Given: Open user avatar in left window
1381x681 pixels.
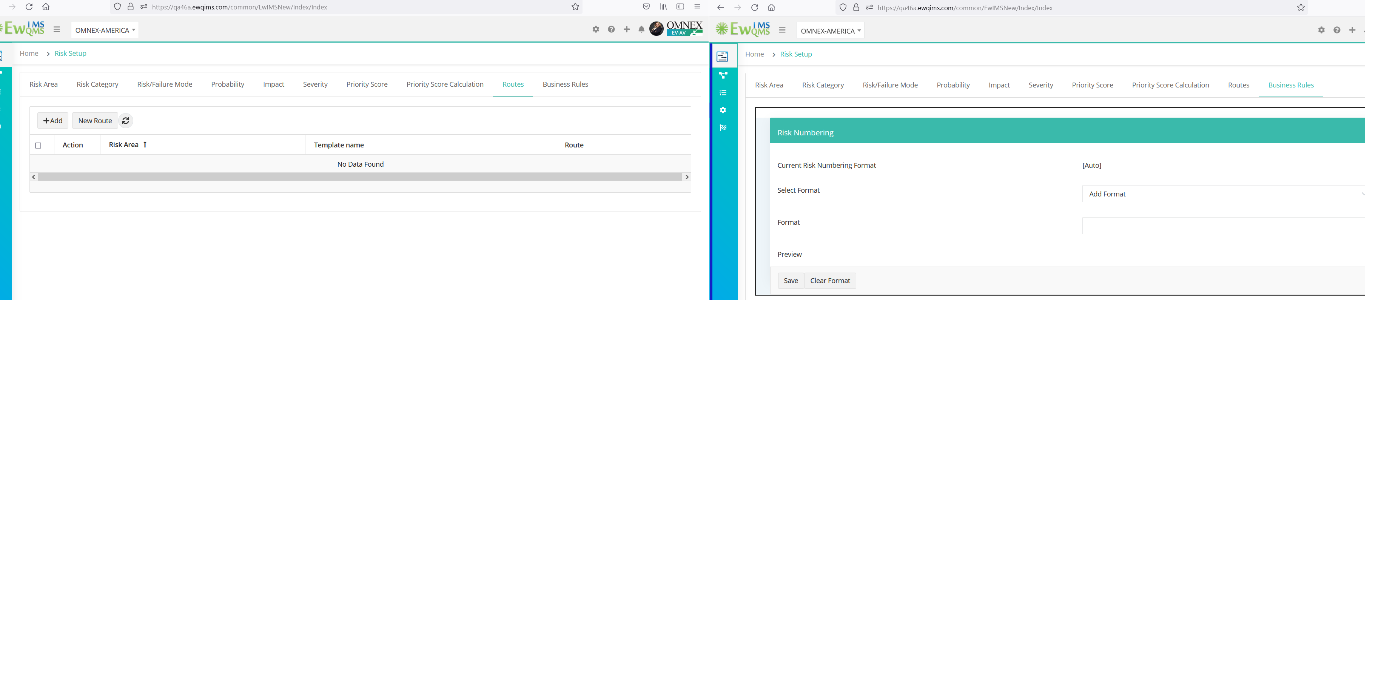Looking at the screenshot, I should pyautogui.click(x=656, y=29).
